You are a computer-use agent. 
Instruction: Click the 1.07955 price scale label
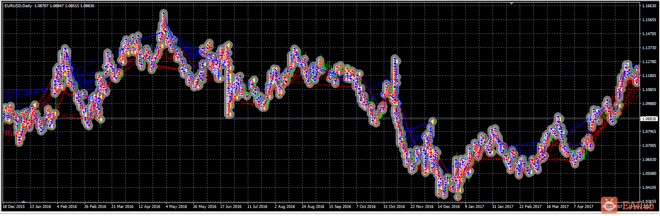click(x=649, y=132)
